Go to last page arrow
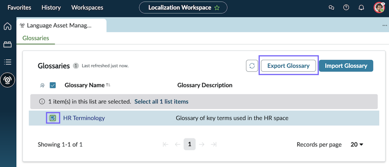The height and width of the screenshot is (167, 389). (213, 145)
